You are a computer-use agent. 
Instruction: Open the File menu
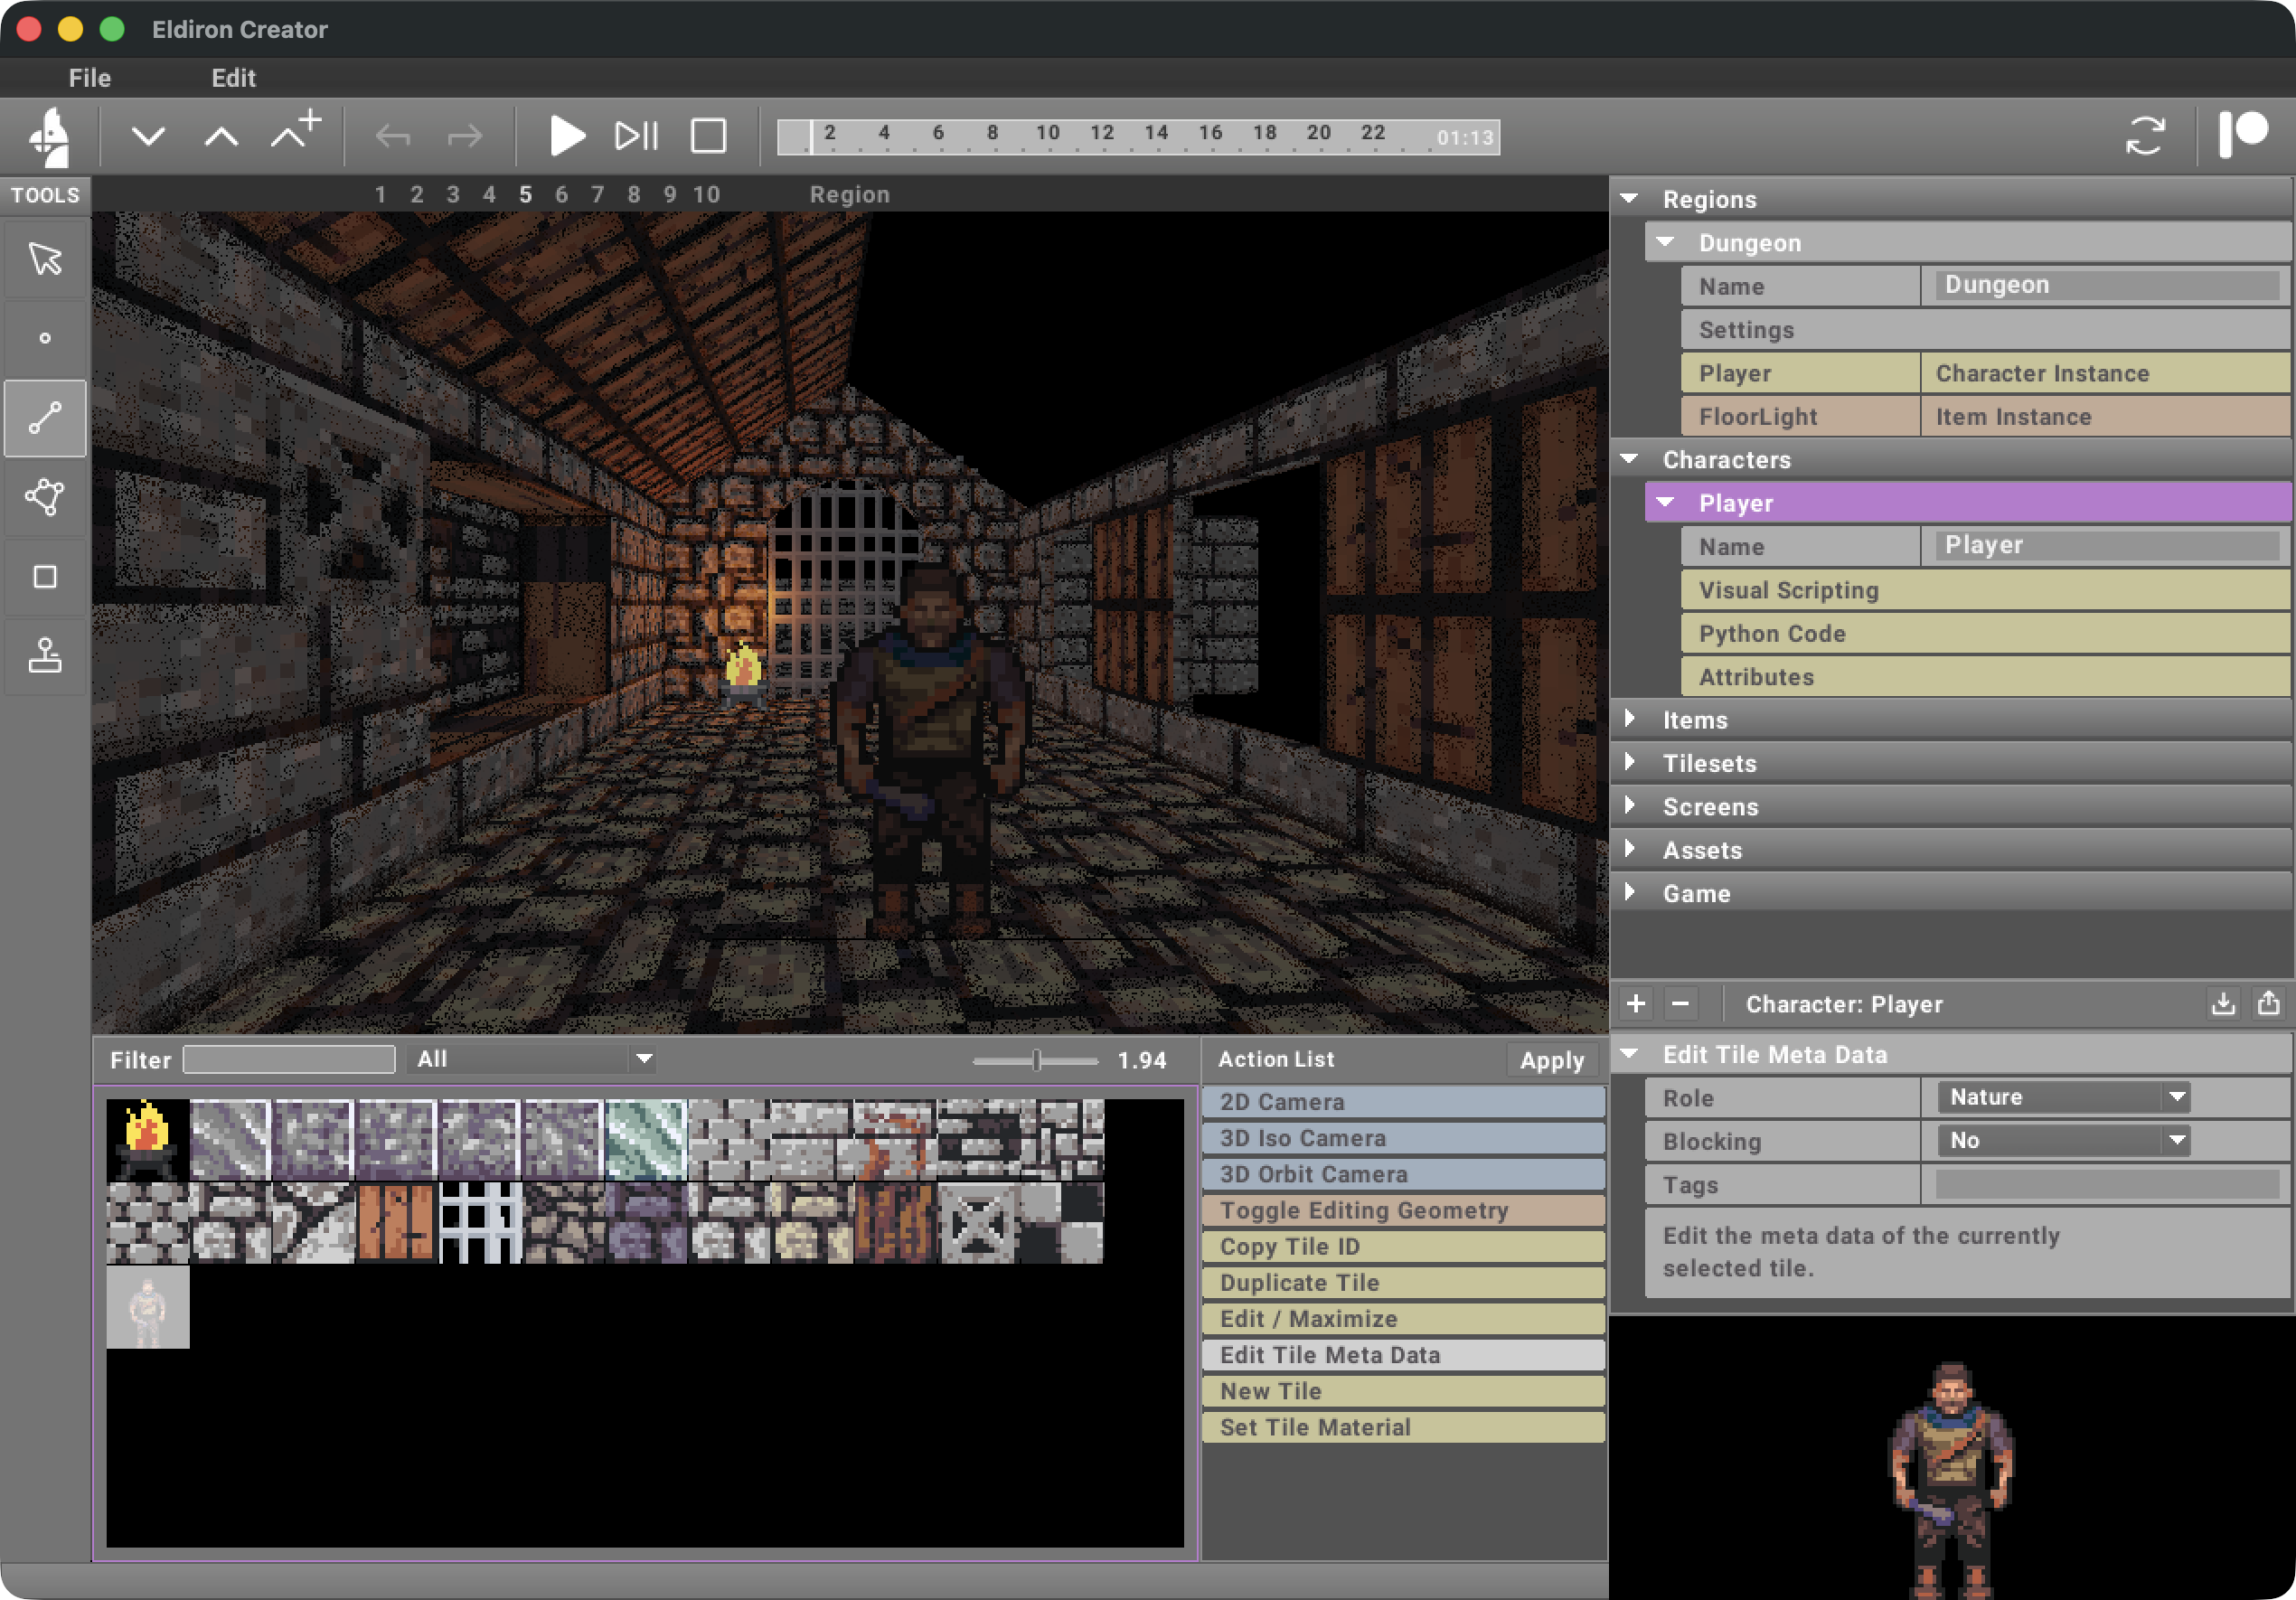tap(89, 77)
